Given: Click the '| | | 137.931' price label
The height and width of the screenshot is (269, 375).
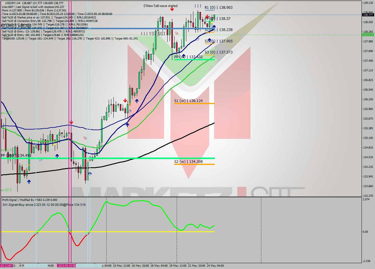Looking at the screenshot, I should pos(153,34).
